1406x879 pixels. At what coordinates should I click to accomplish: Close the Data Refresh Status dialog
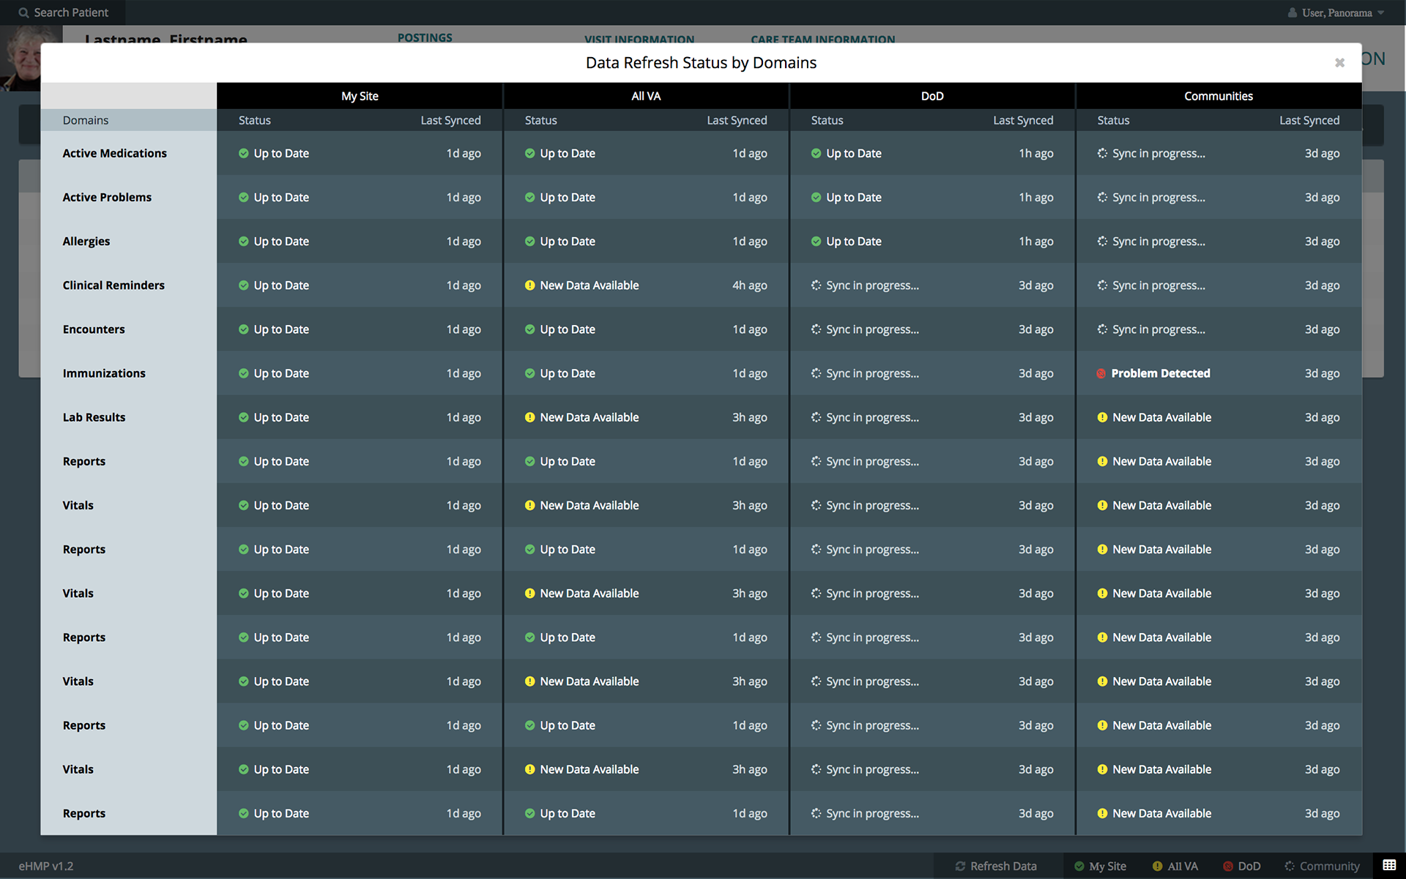coord(1339,63)
